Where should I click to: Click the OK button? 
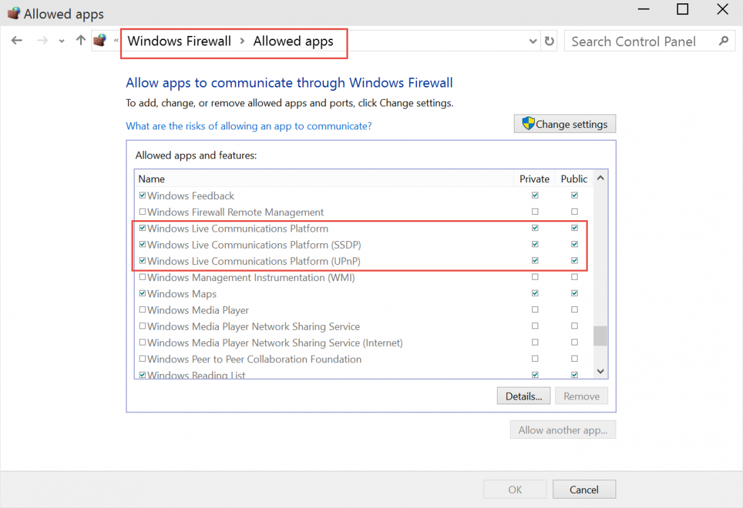point(515,490)
